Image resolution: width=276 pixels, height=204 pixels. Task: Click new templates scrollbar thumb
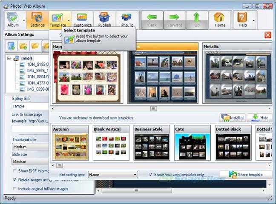[x=59, y=165]
